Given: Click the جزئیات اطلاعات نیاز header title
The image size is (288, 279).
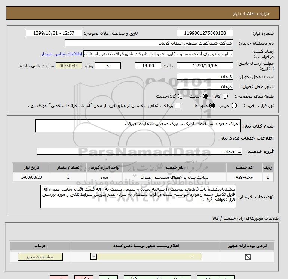Looking at the screenshot, I should [251, 13].
